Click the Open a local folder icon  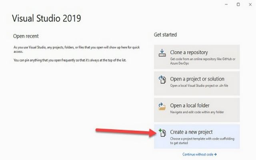point(162,106)
